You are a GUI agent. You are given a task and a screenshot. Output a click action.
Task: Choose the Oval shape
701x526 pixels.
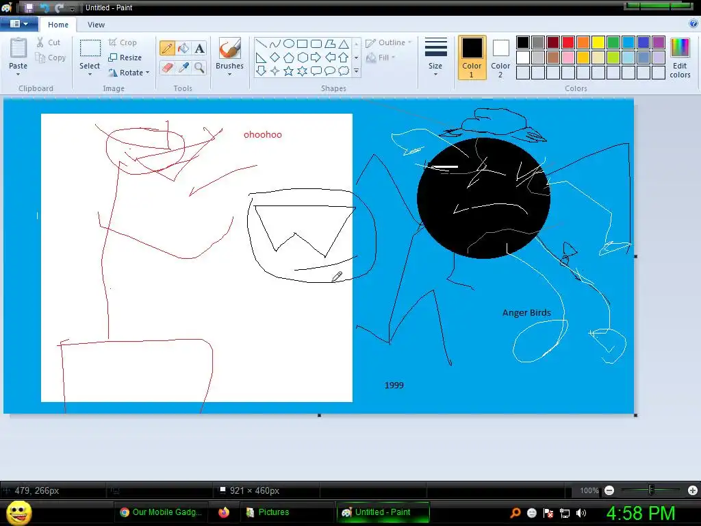click(289, 43)
